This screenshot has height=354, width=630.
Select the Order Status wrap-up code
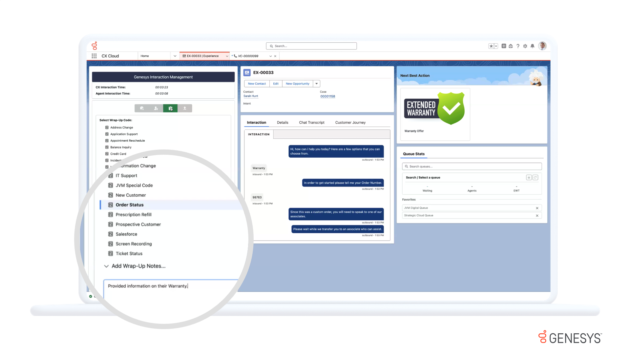tap(130, 205)
